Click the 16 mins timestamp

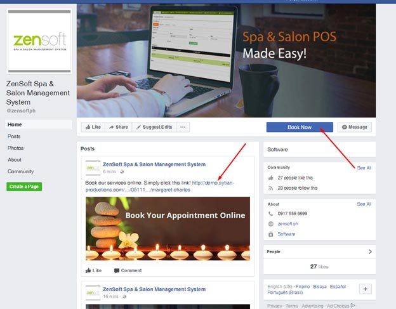click(110, 296)
